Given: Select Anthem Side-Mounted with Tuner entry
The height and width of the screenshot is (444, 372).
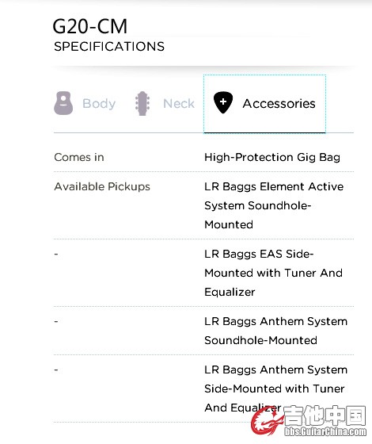Looking at the screenshot, I should pos(275,388).
